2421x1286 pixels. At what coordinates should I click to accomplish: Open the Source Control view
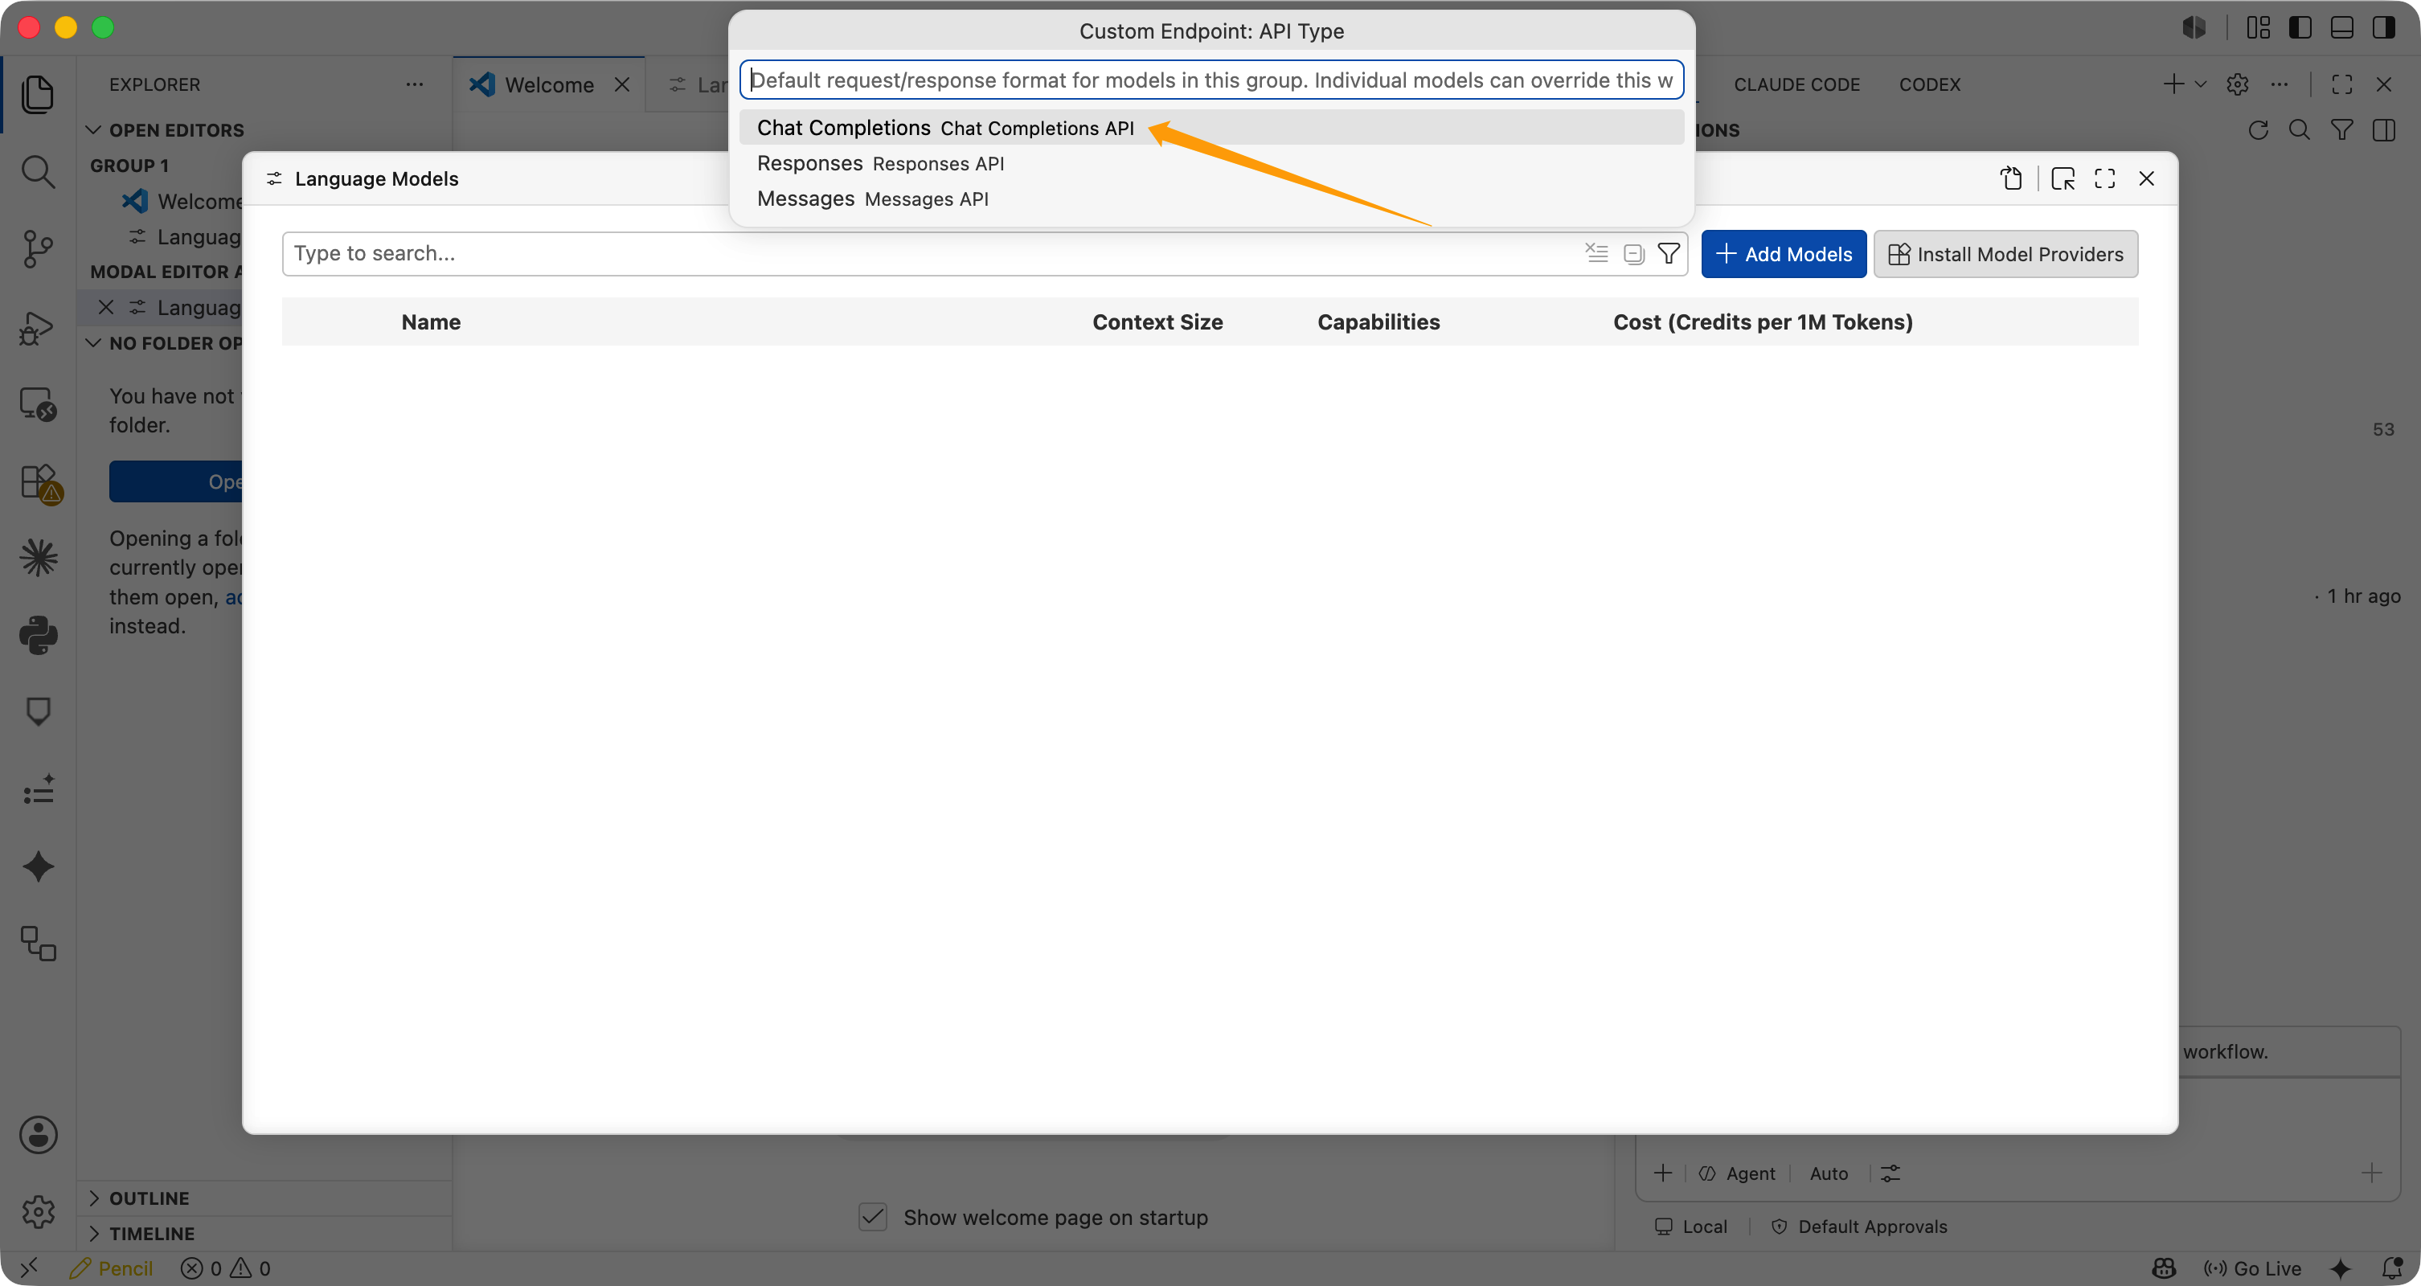click(38, 249)
